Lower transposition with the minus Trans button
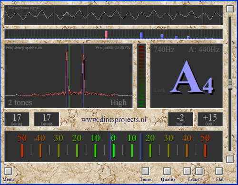 (x=187, y=171)
